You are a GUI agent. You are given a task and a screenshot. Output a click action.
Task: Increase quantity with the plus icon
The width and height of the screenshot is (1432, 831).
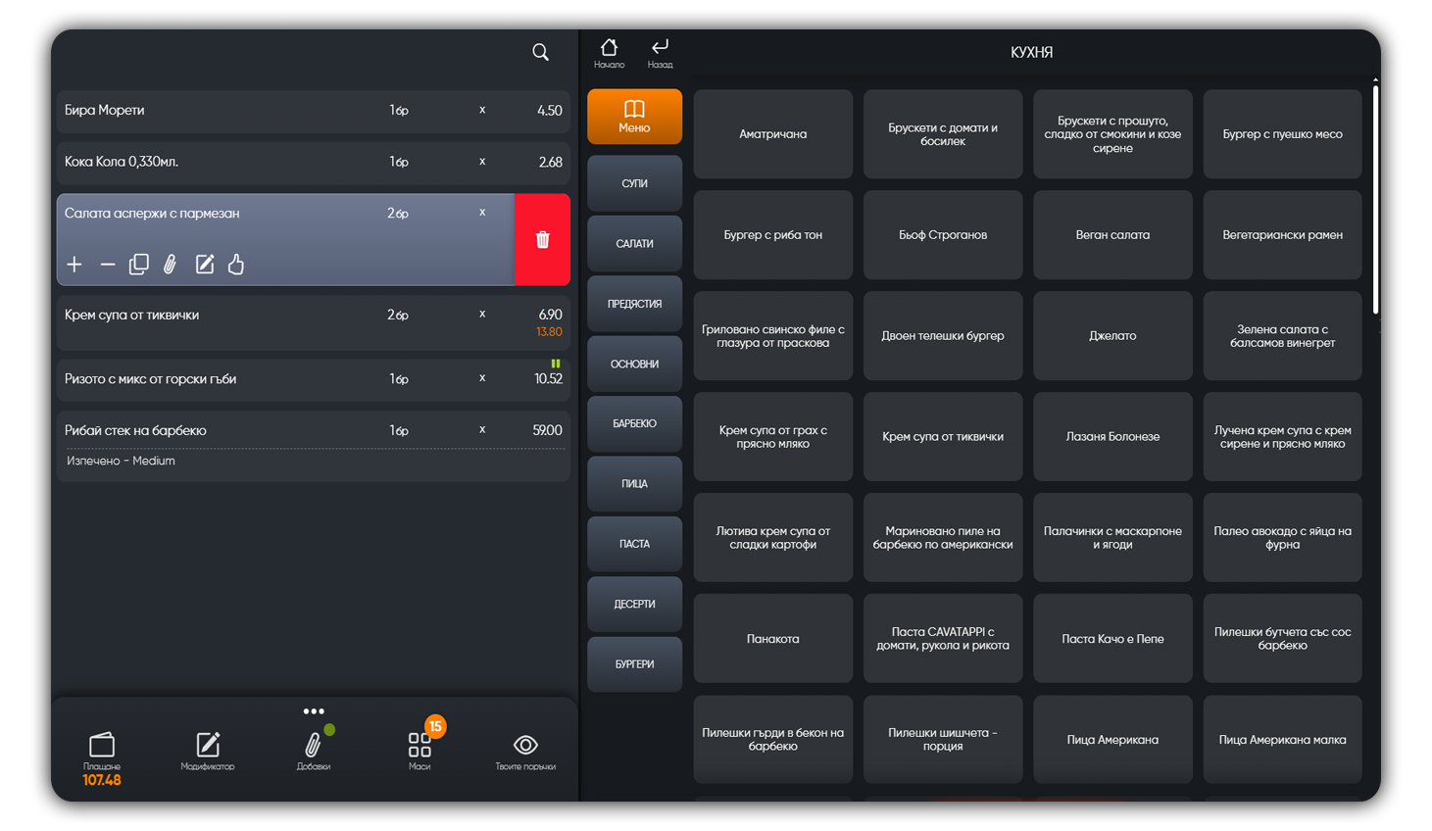point(74,265)
